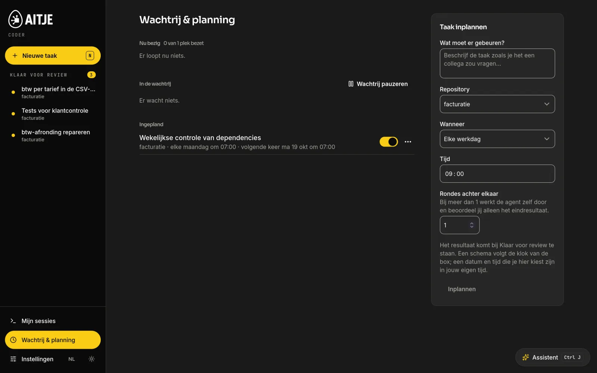This screenshot has width=597, height=373.
Task: Create a Nieuwe taak
Action: pyautogui.click(x=53, y=56)
